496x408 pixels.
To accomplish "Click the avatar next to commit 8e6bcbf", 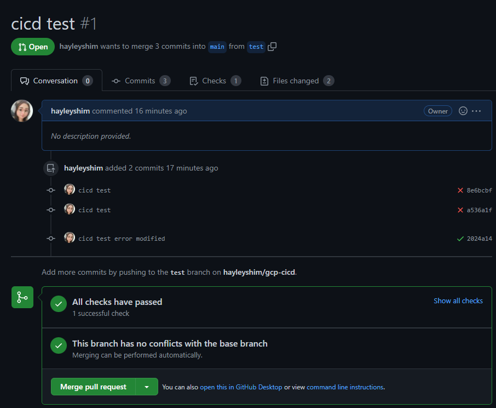I will [x=70, y=189].
